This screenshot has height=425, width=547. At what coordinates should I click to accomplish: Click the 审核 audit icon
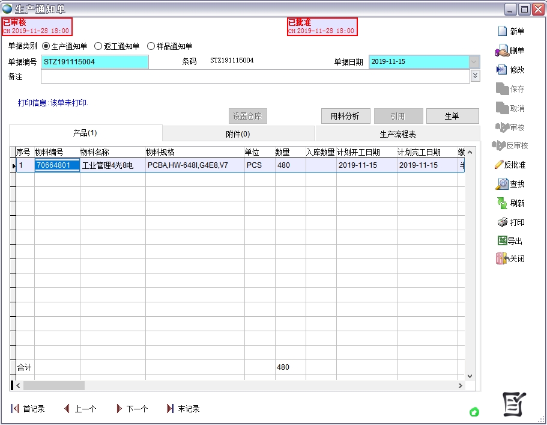tap(510, 127)
